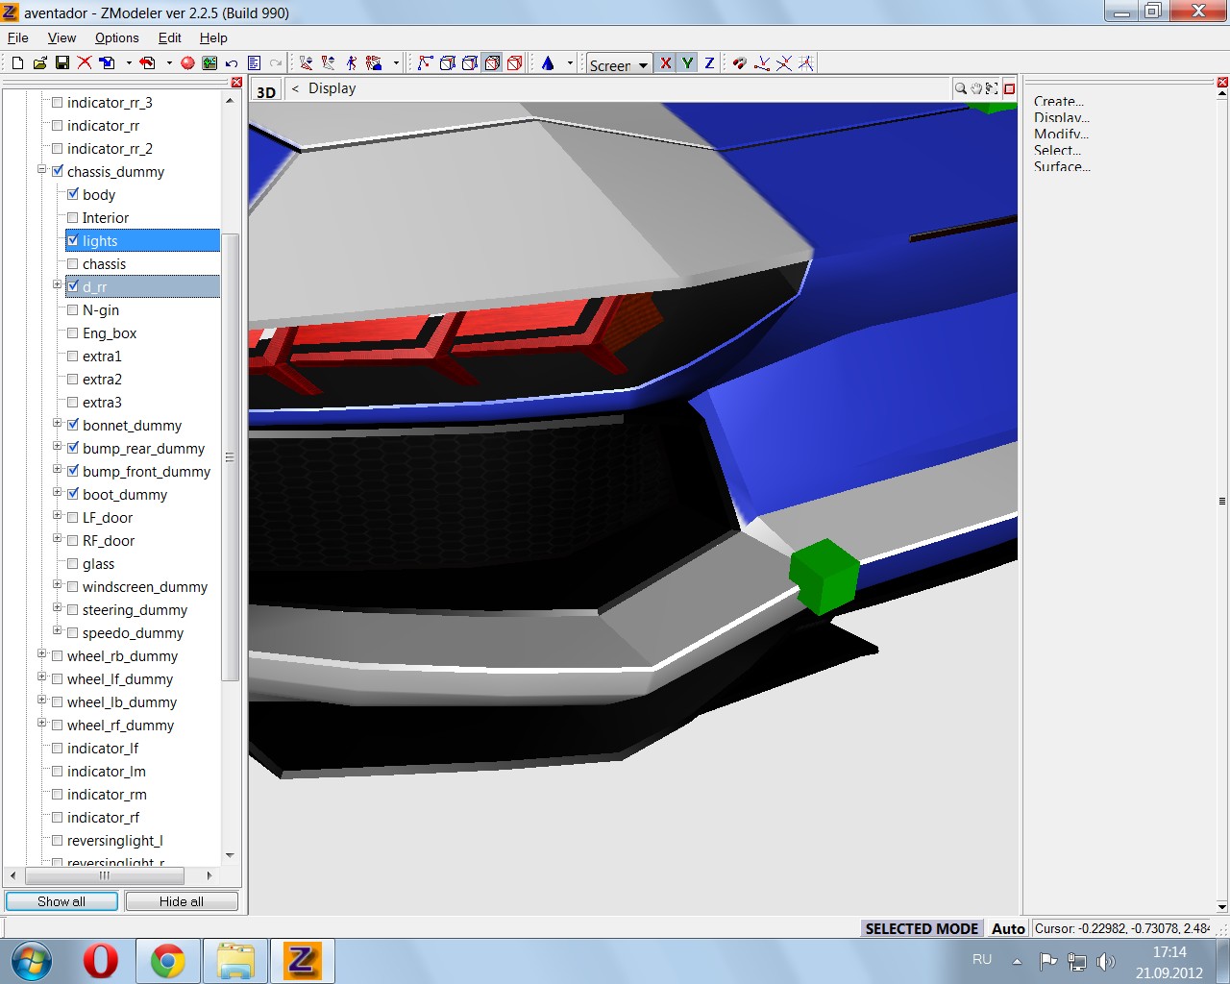Click the red X delete icon
1230x984 pixels.
coord(85,63)
